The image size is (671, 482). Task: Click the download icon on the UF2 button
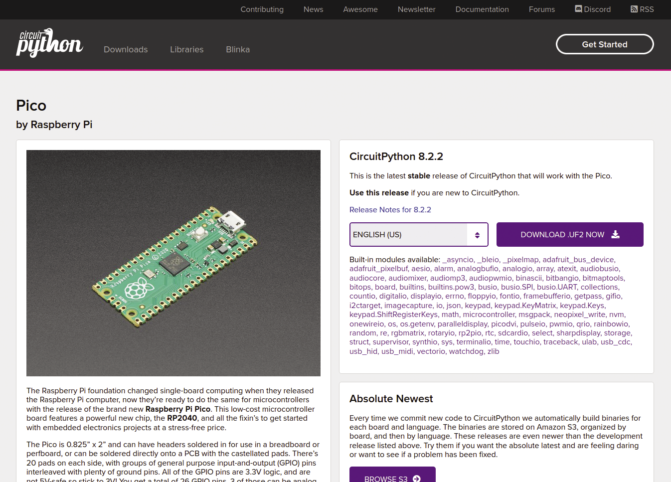point(616,234)
